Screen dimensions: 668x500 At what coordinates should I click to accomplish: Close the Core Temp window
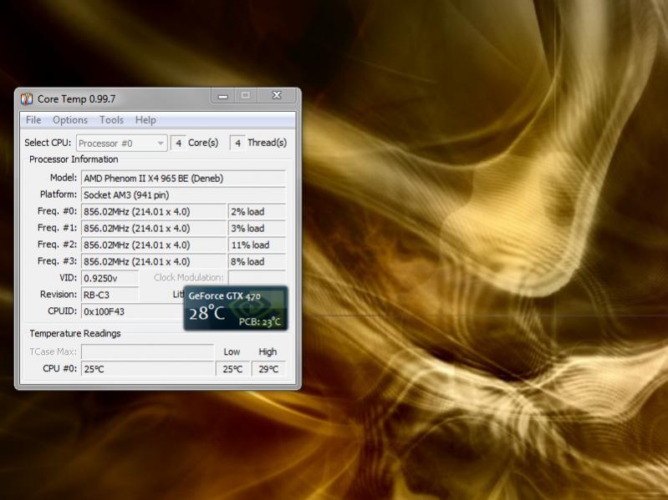click(x=277, y=96)
